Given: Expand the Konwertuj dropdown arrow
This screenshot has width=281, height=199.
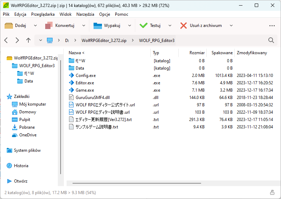Looking at the screenshot, I should click(84, 26).
